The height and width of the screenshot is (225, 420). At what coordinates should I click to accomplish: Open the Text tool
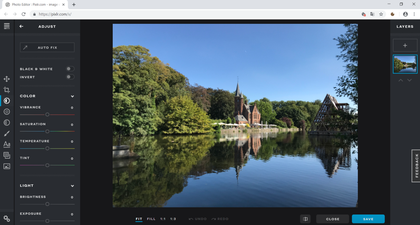coord(7,144)
